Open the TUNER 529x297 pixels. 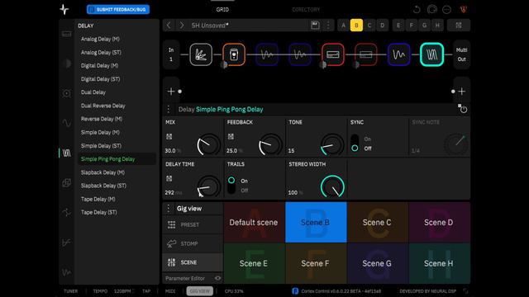pos(70,291)
